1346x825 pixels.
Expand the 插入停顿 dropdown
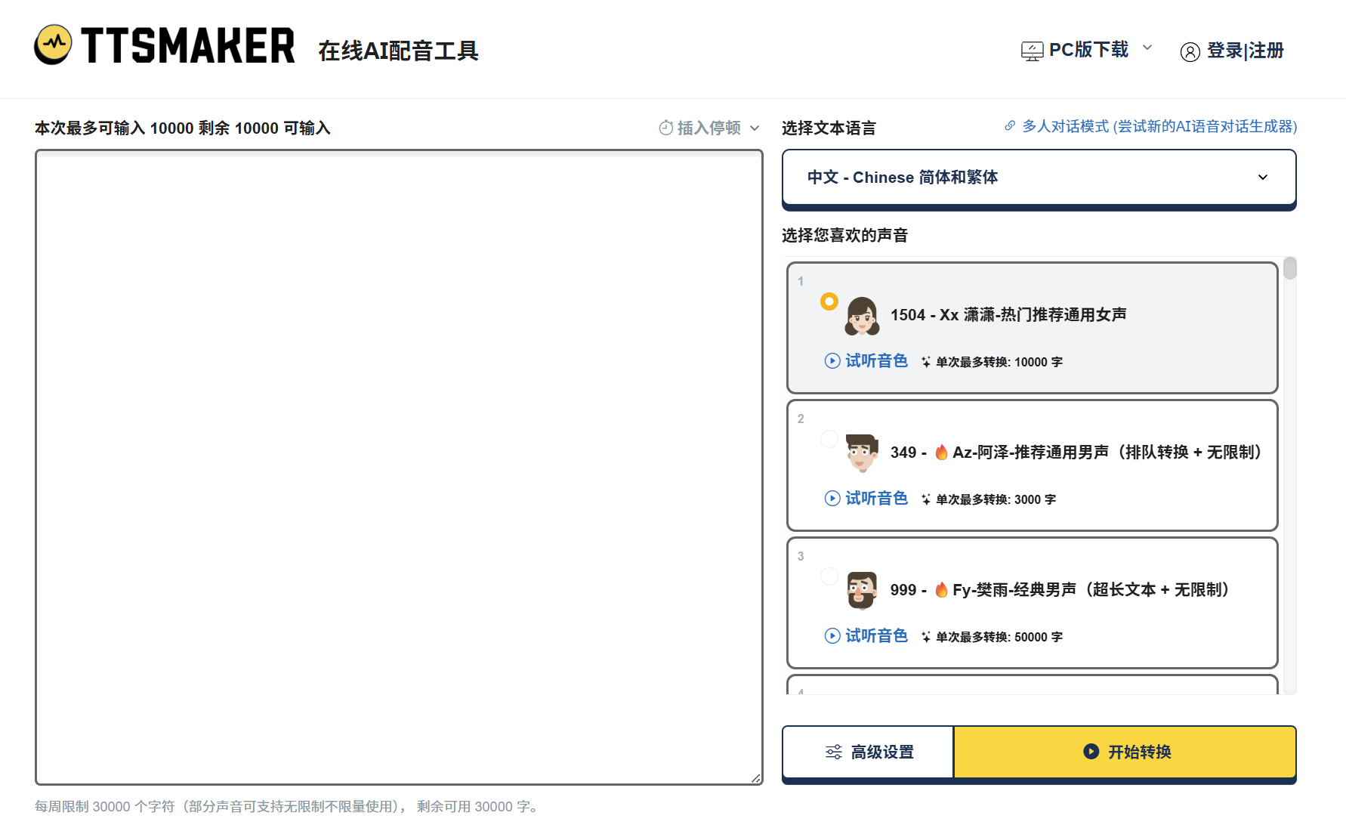pyautogui.click(x=756, y=128)
